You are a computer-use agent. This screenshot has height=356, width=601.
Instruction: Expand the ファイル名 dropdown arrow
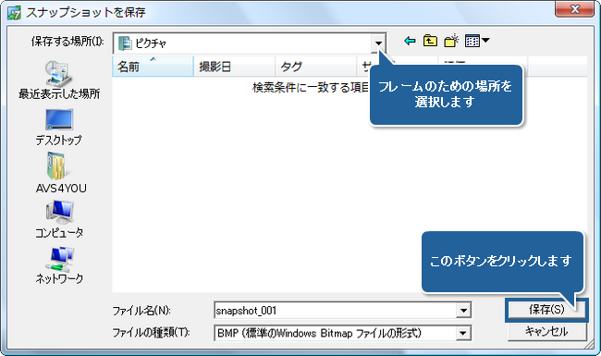point(463,311)
